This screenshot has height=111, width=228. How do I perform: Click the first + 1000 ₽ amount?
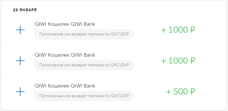(x=178, y=30)
